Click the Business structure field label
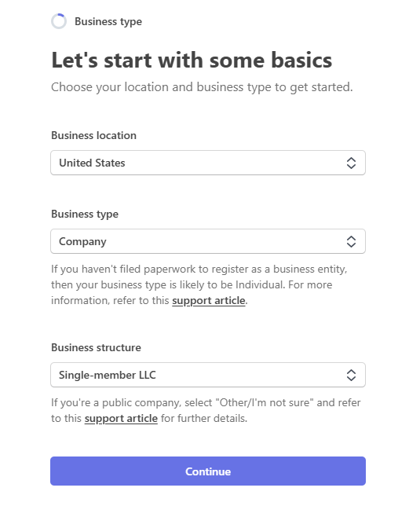 pyautogui.click(x=96, y=347)
